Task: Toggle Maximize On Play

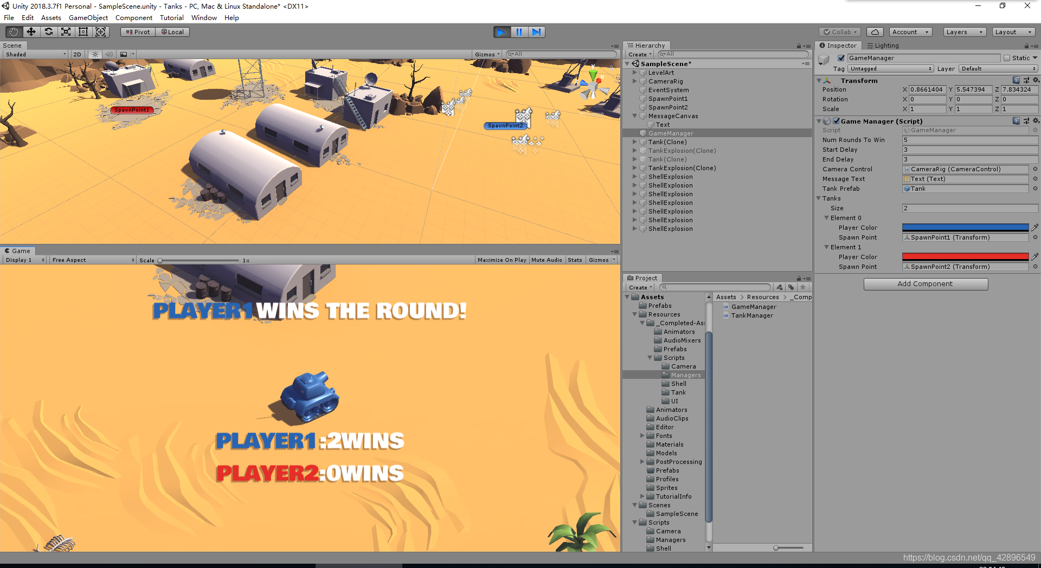Action: [x=502, y=260]
